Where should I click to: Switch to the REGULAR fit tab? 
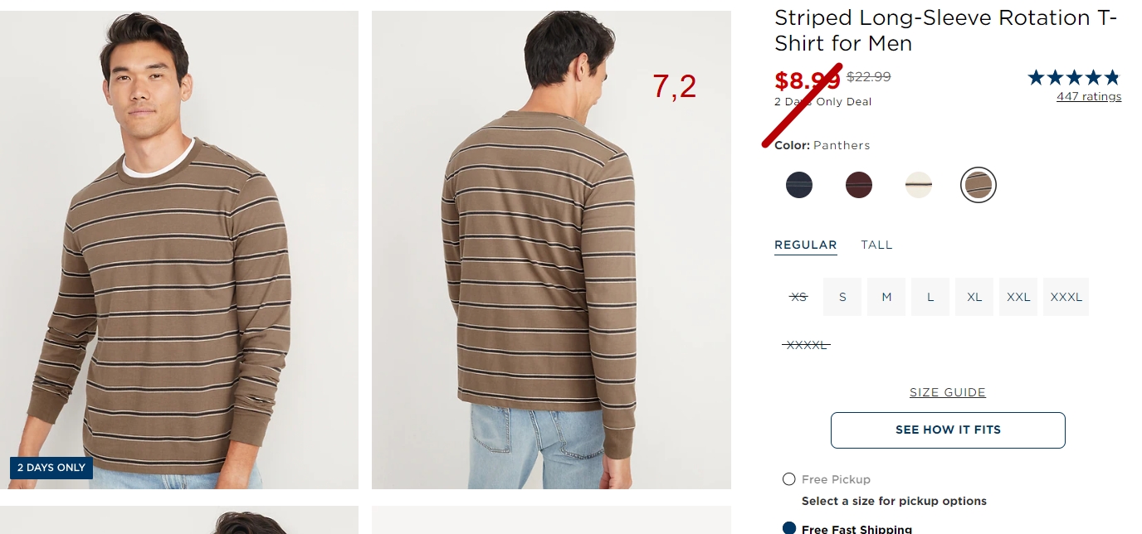click(805, 245)
